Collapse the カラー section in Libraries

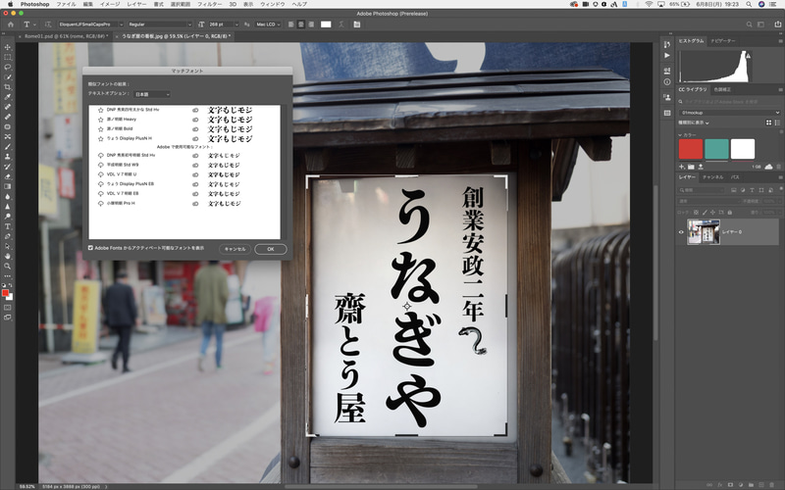680,135
